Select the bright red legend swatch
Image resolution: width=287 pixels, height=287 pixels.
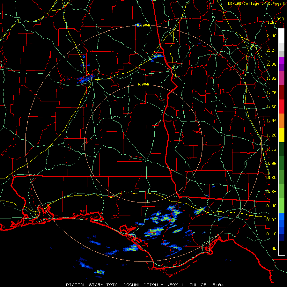[282, 107]
